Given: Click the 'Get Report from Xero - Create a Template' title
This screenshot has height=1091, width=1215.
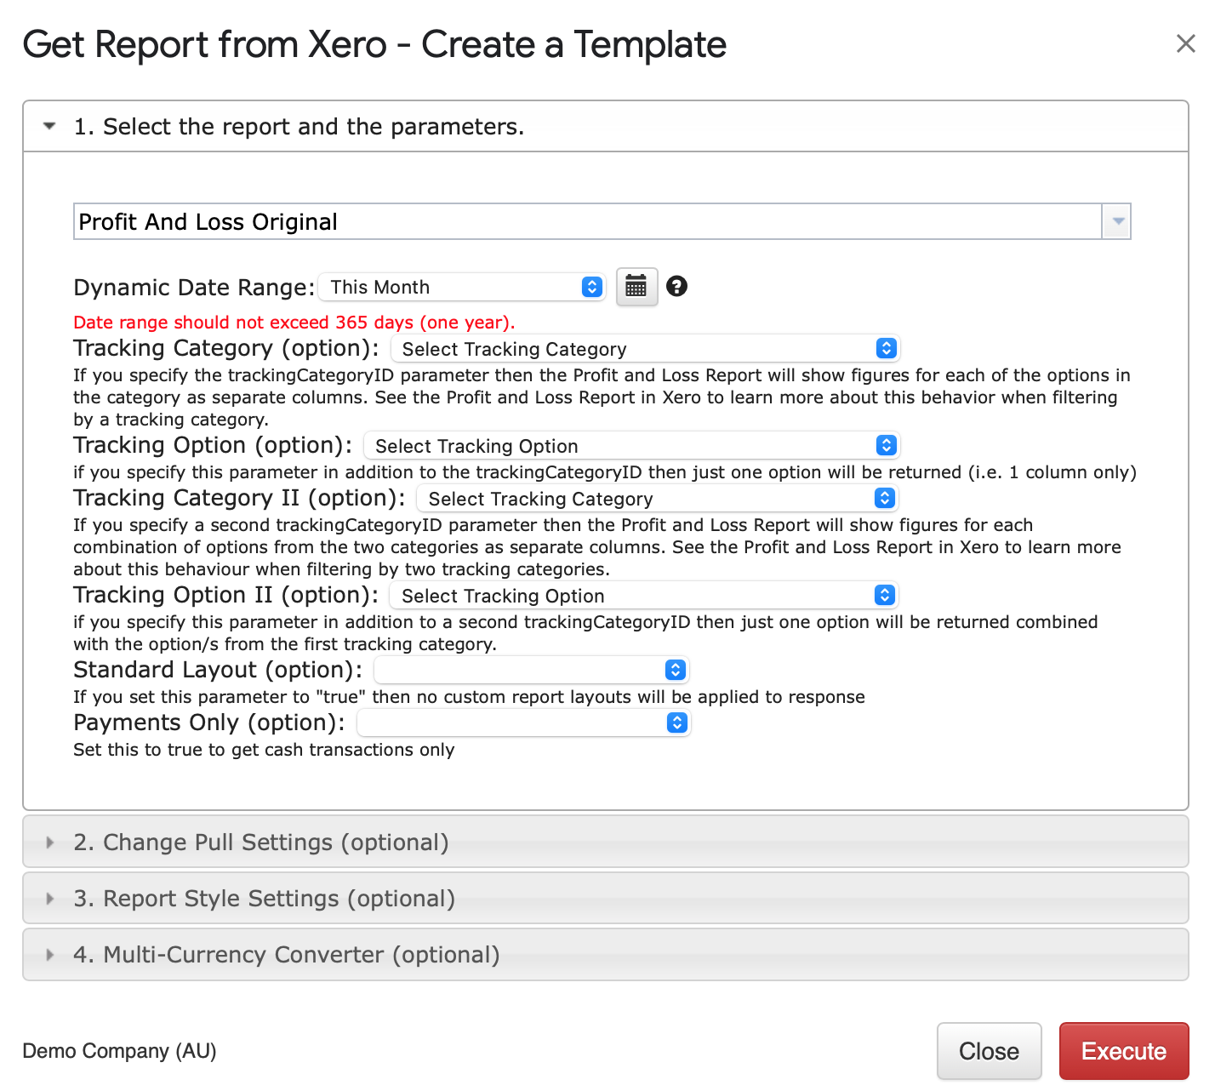Looking at the screenshot, I should (x=374, y=44).
